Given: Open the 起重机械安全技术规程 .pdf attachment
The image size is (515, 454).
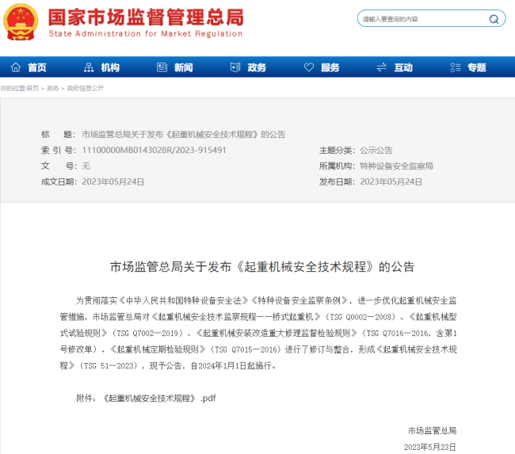Looking at the screenshot, I should [x=159, y=399].
